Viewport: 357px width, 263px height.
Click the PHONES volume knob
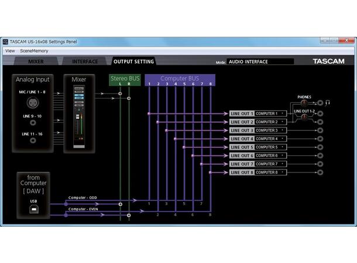pos(304,103)
